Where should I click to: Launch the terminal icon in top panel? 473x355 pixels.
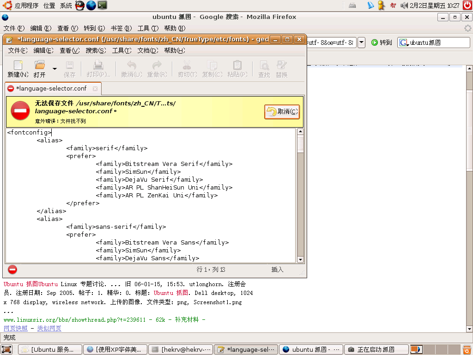102,5
